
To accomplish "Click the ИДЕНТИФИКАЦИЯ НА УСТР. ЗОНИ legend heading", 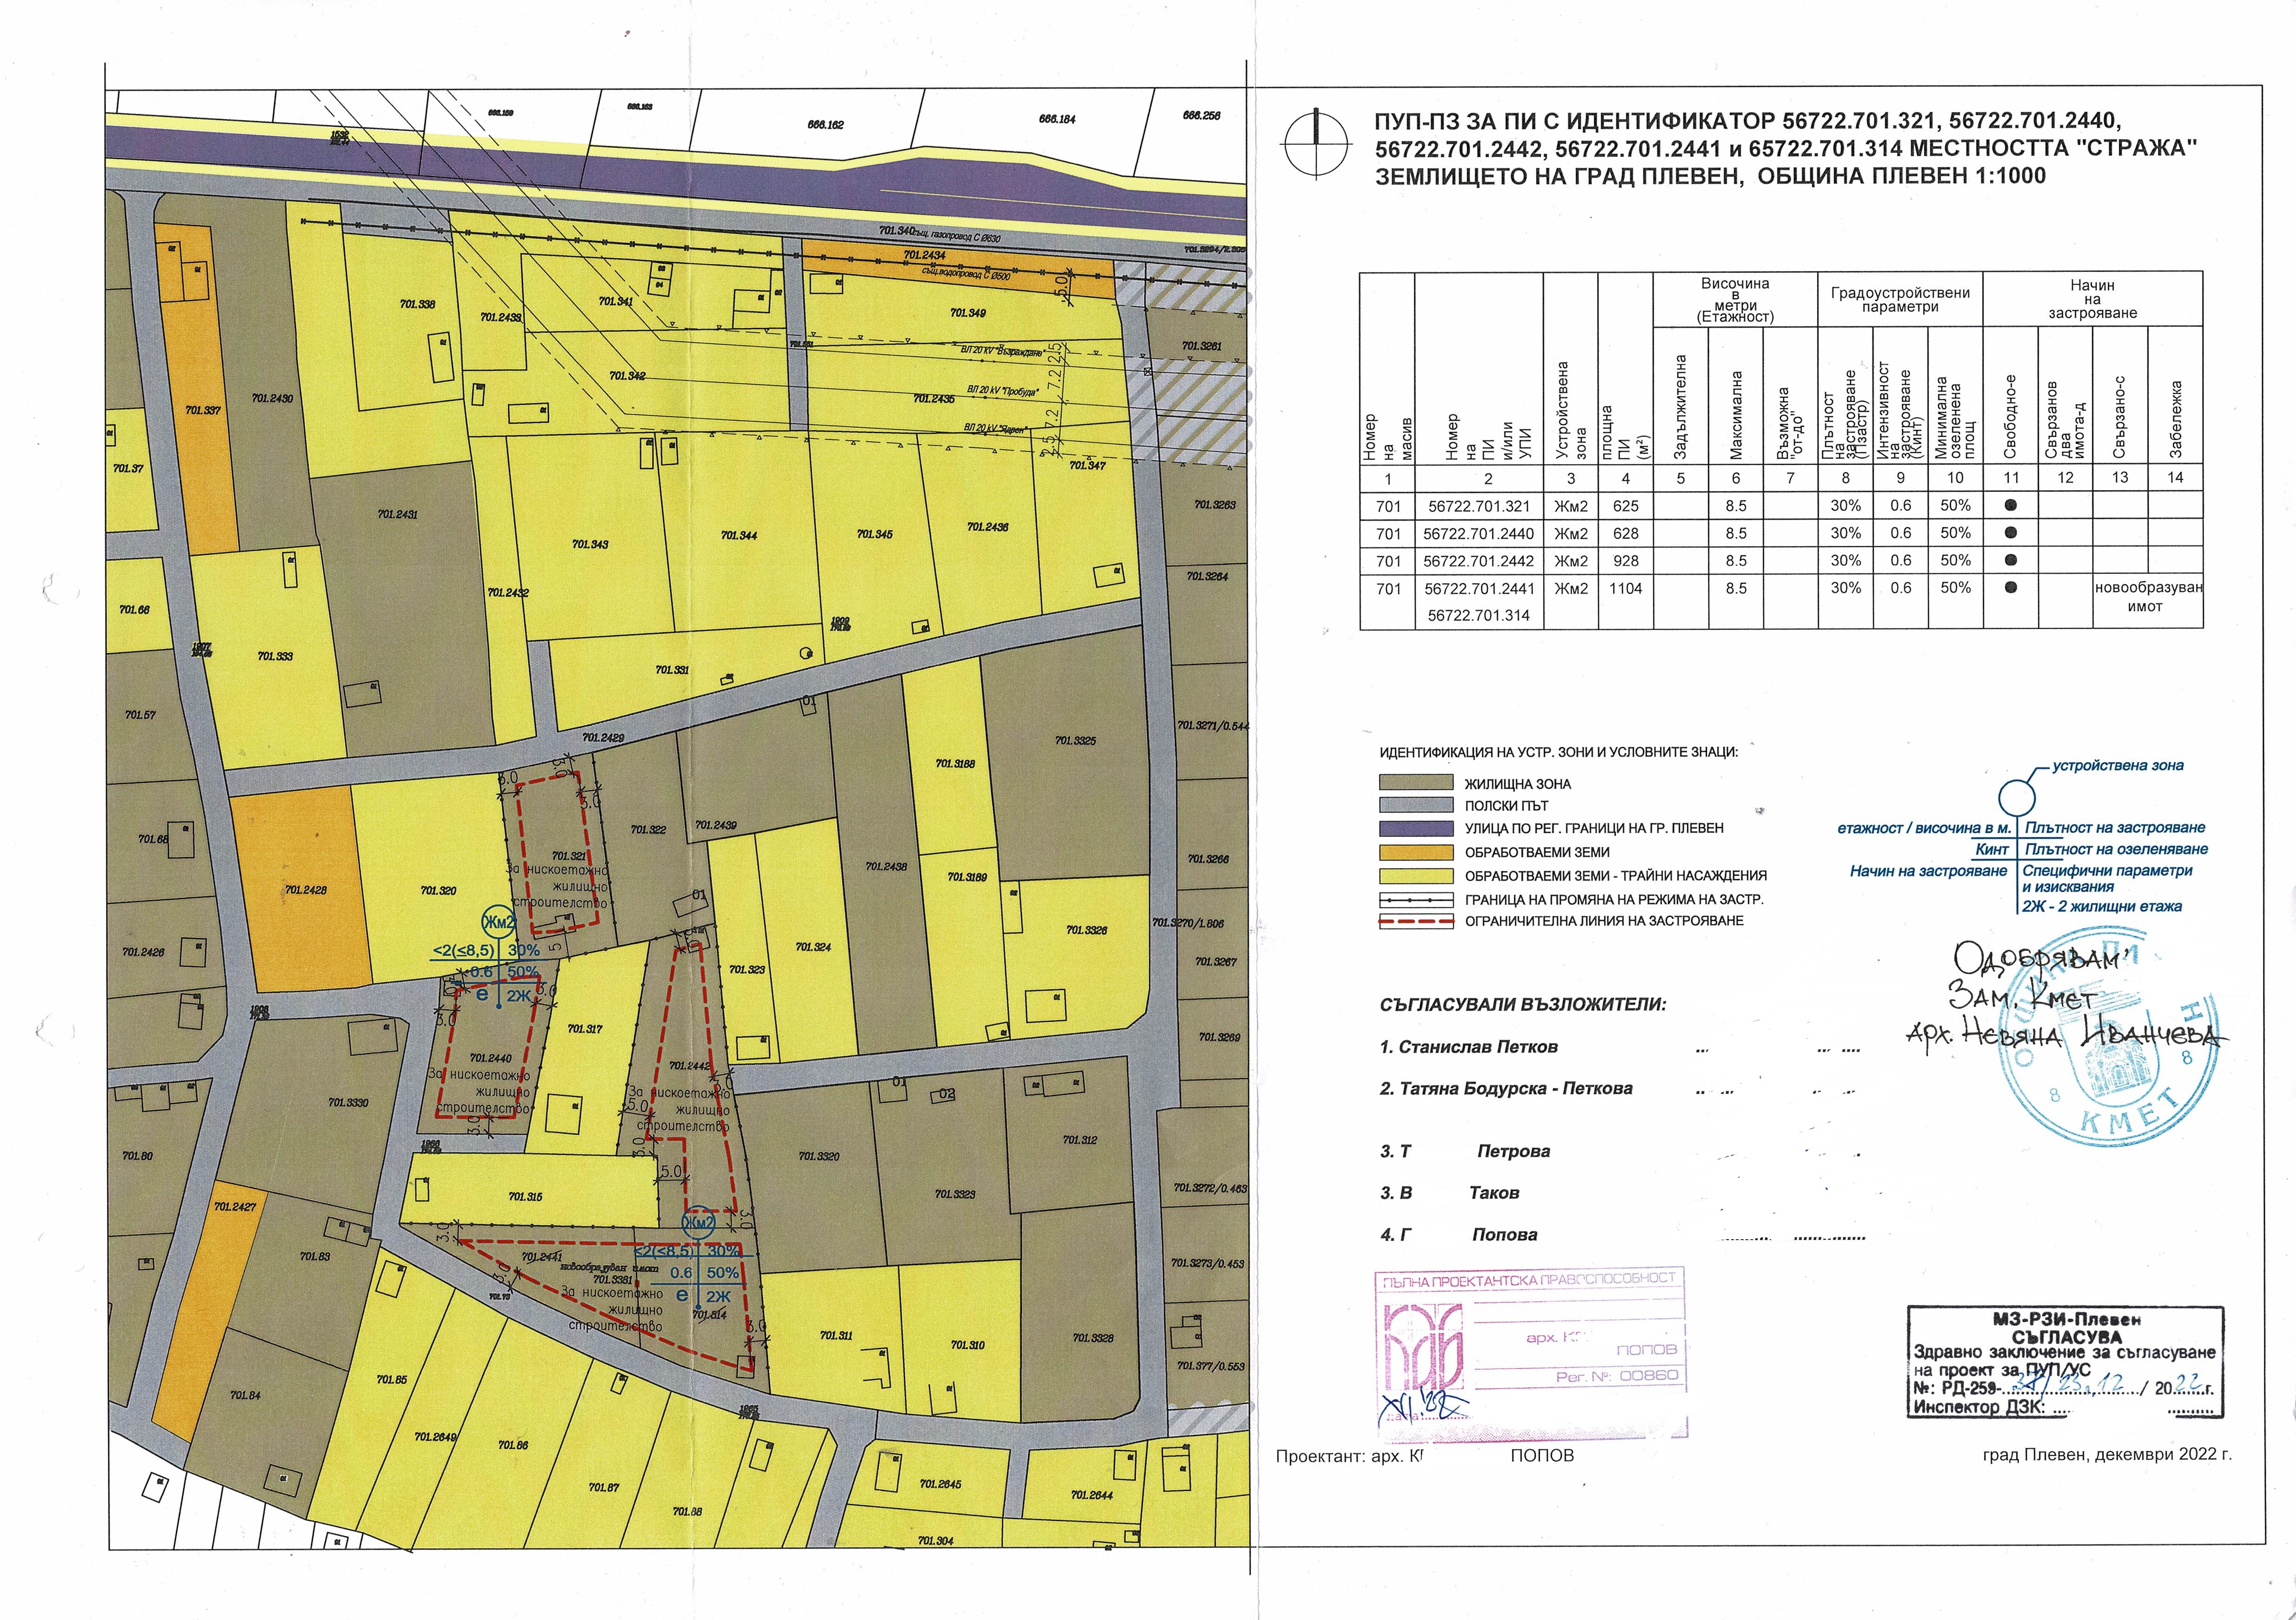I will coord(1559,752).
